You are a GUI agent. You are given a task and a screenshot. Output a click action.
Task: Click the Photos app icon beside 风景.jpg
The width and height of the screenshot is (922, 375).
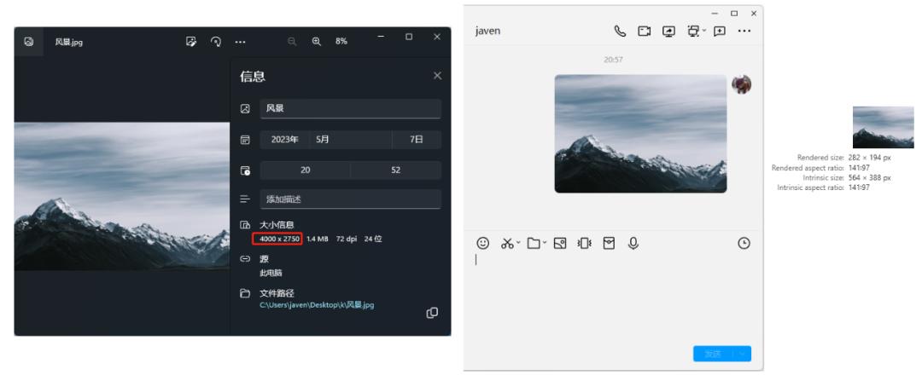click(29, 42)
